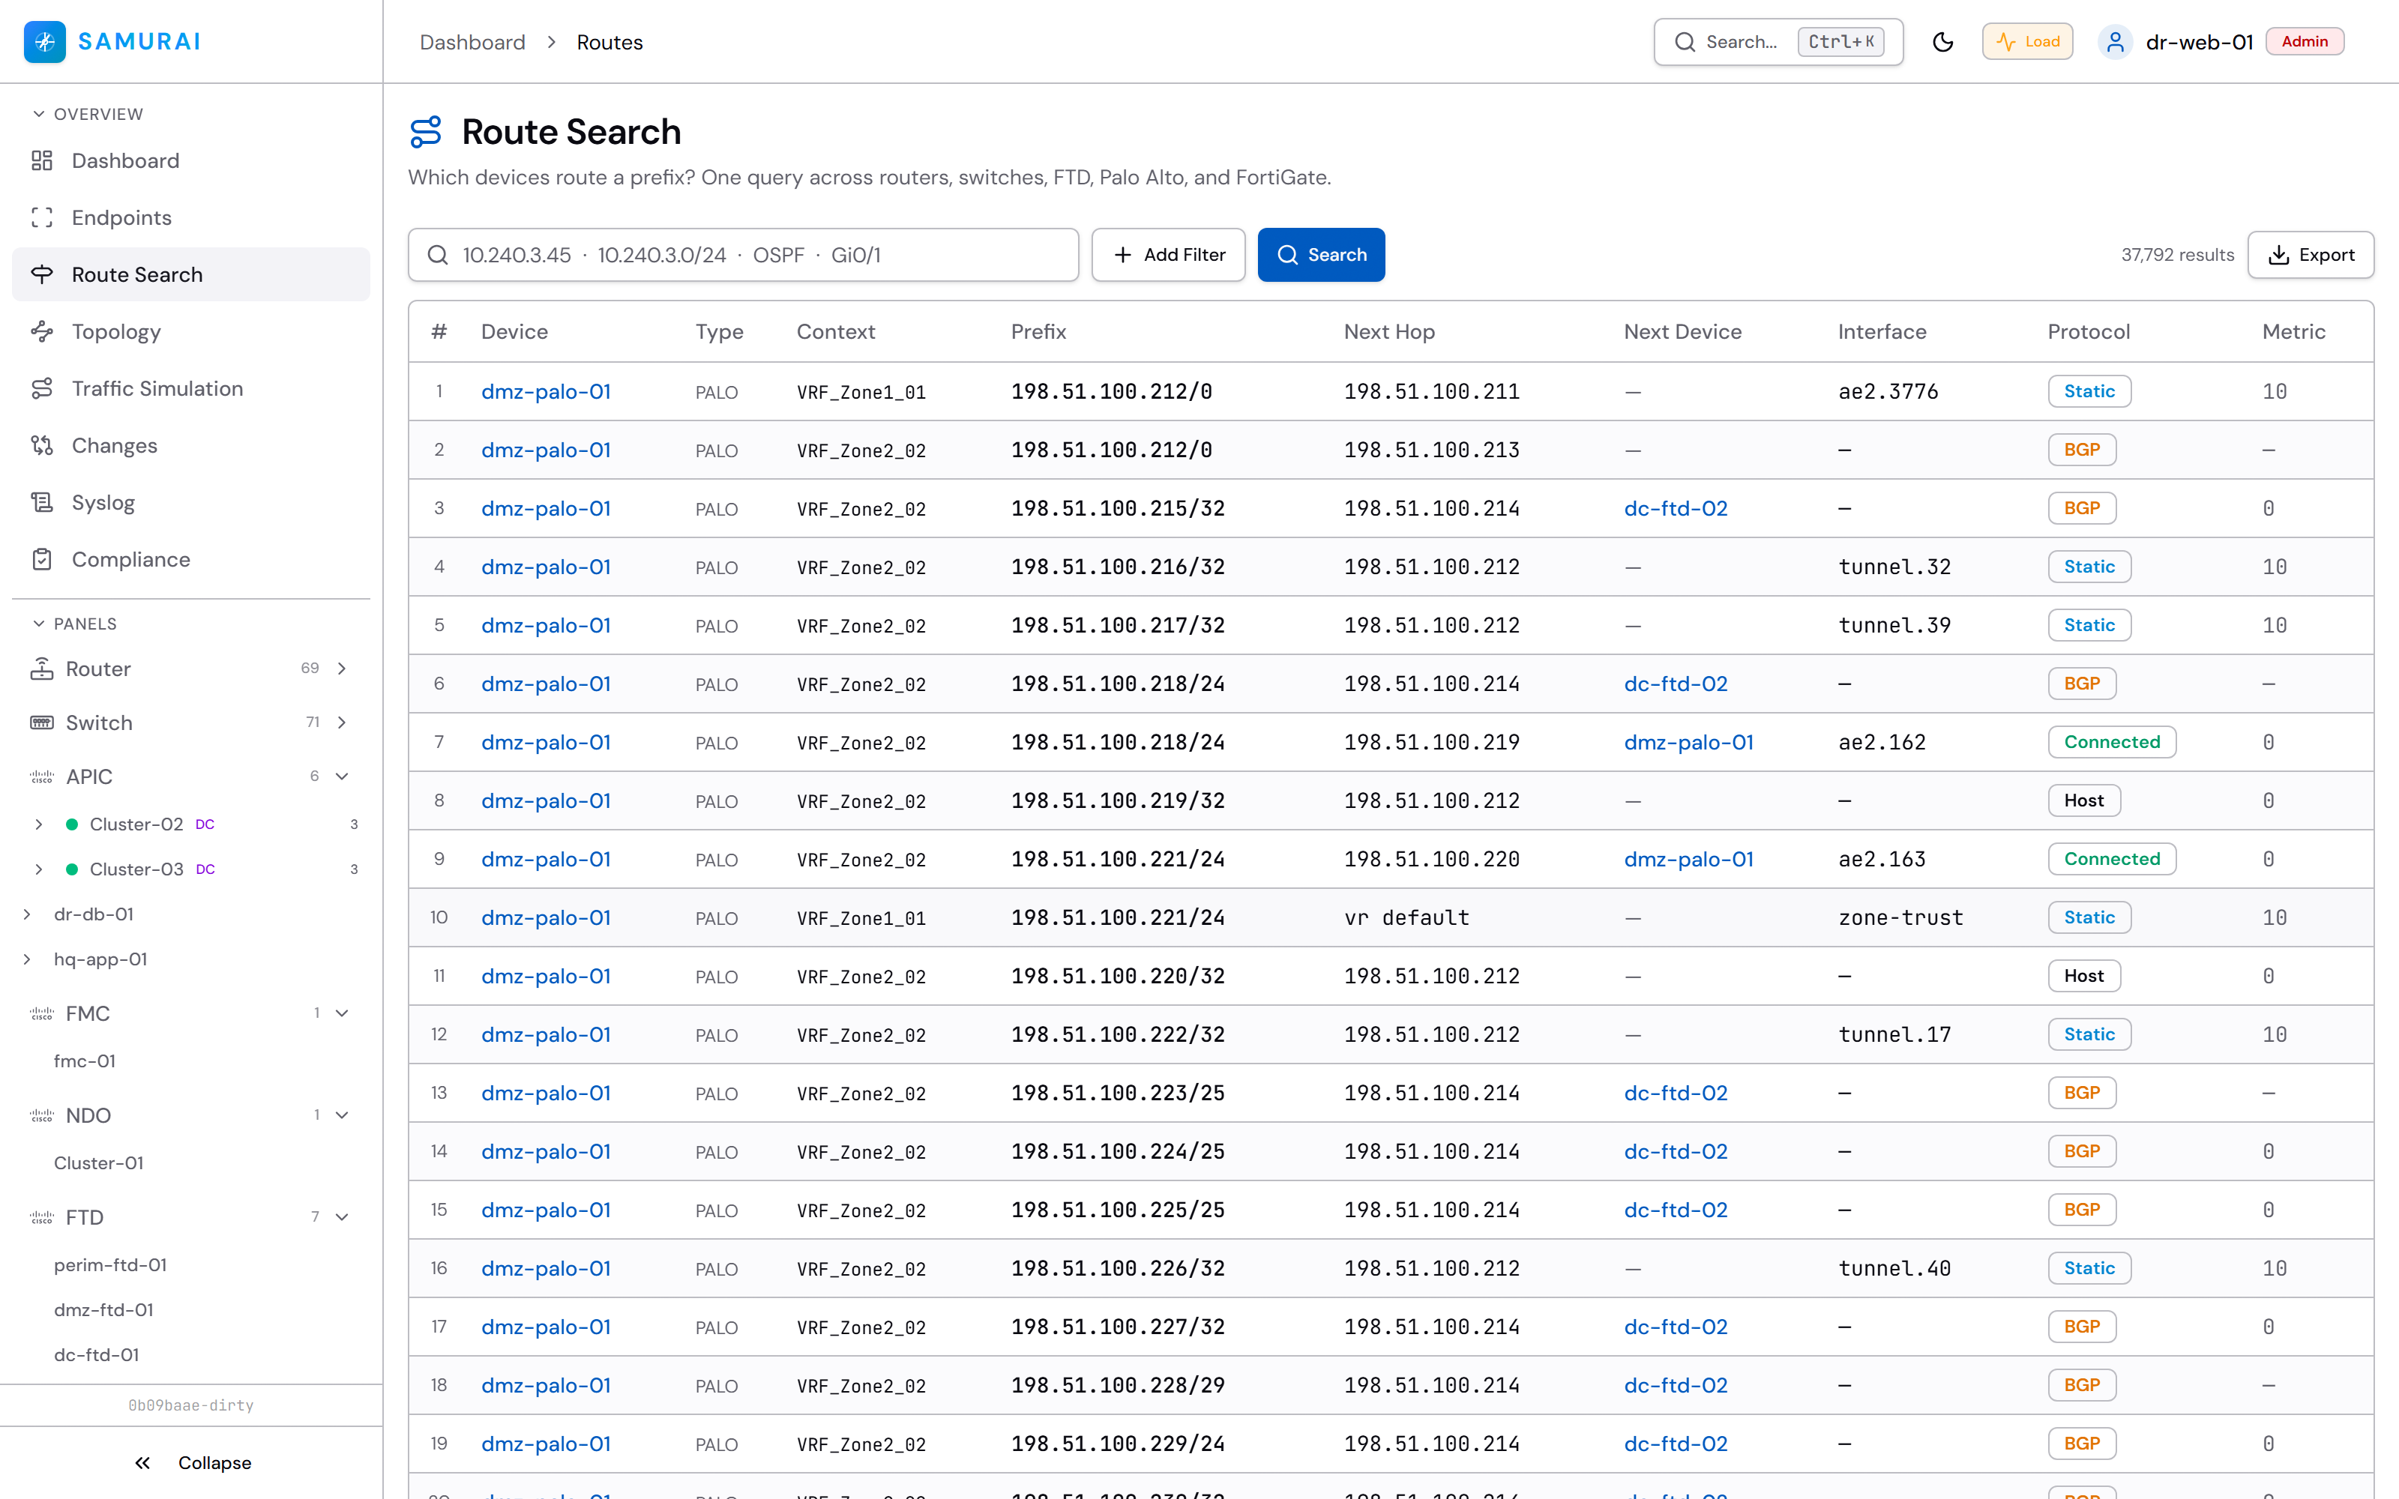2399x1499 pixels.
Task: Collapse the sidebar with double-chevron
Action: (x=142, y=1463)
